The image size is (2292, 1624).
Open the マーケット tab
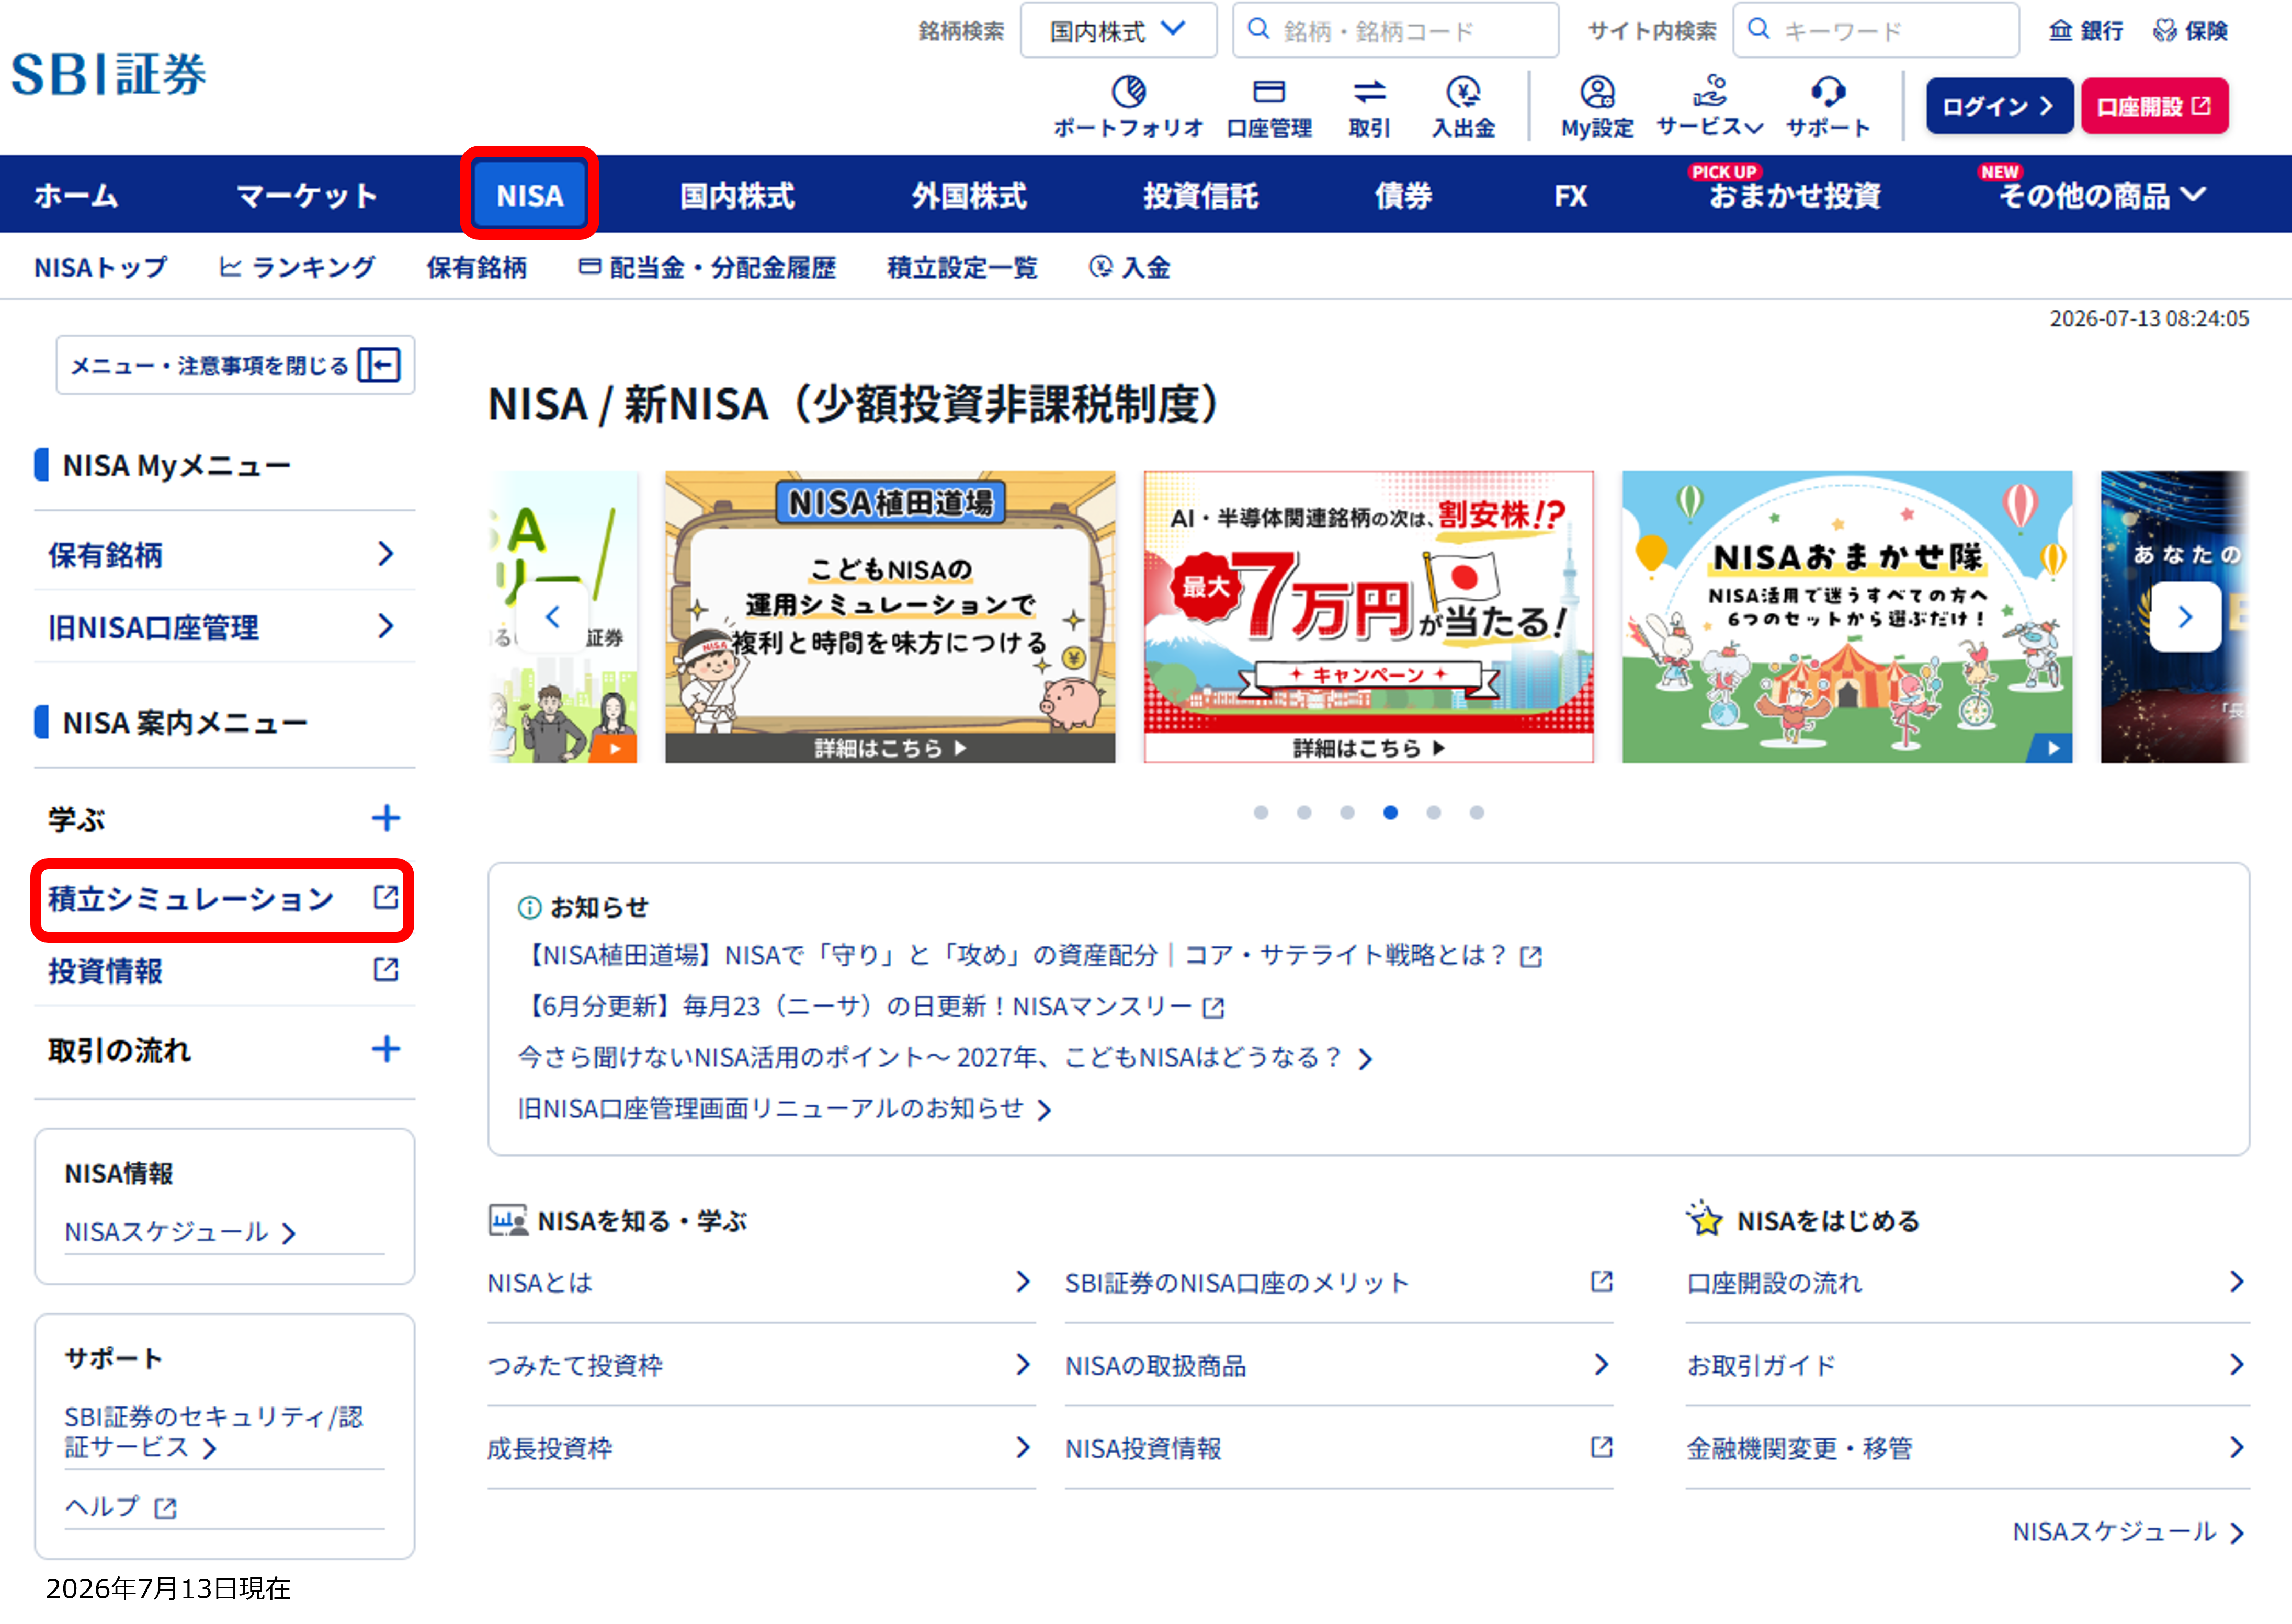point(306,195)
